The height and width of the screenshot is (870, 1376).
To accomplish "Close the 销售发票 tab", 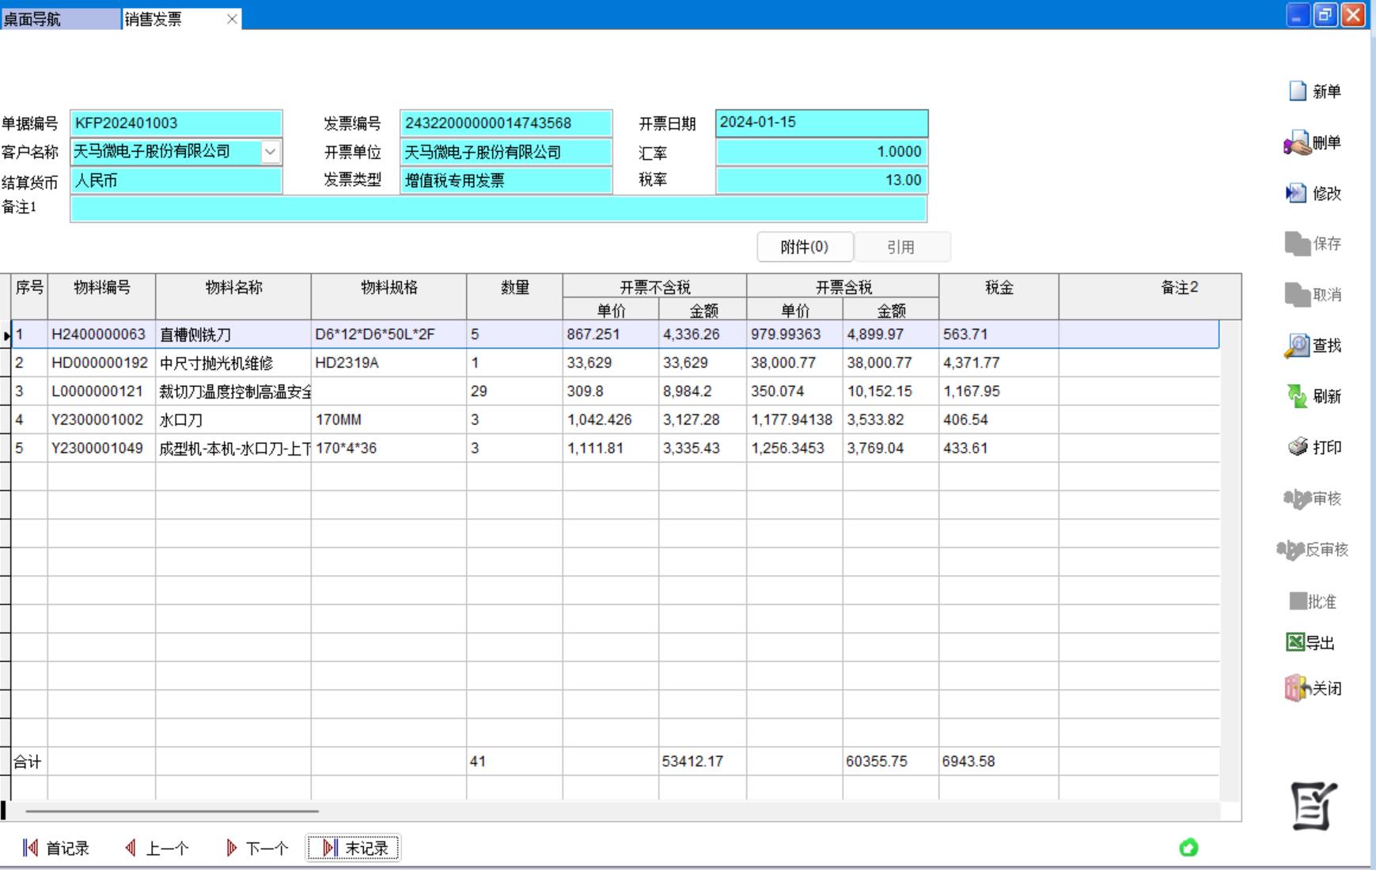I will click(x=232, y=20).
